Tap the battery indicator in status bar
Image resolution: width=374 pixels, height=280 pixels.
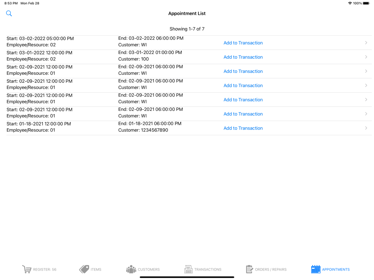[x=366, y=3]
